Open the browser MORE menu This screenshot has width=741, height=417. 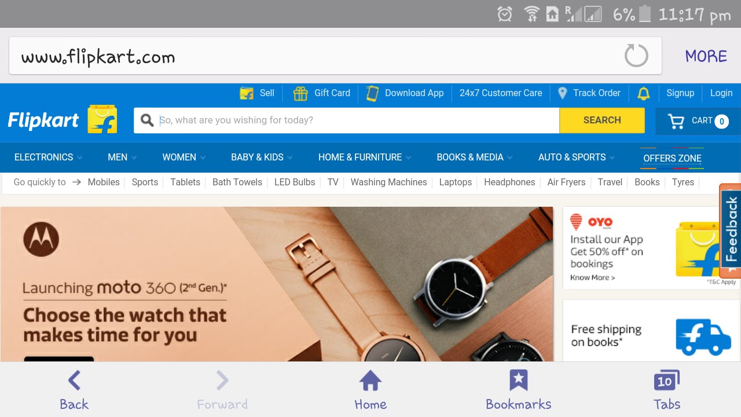[x=706, y=56]
